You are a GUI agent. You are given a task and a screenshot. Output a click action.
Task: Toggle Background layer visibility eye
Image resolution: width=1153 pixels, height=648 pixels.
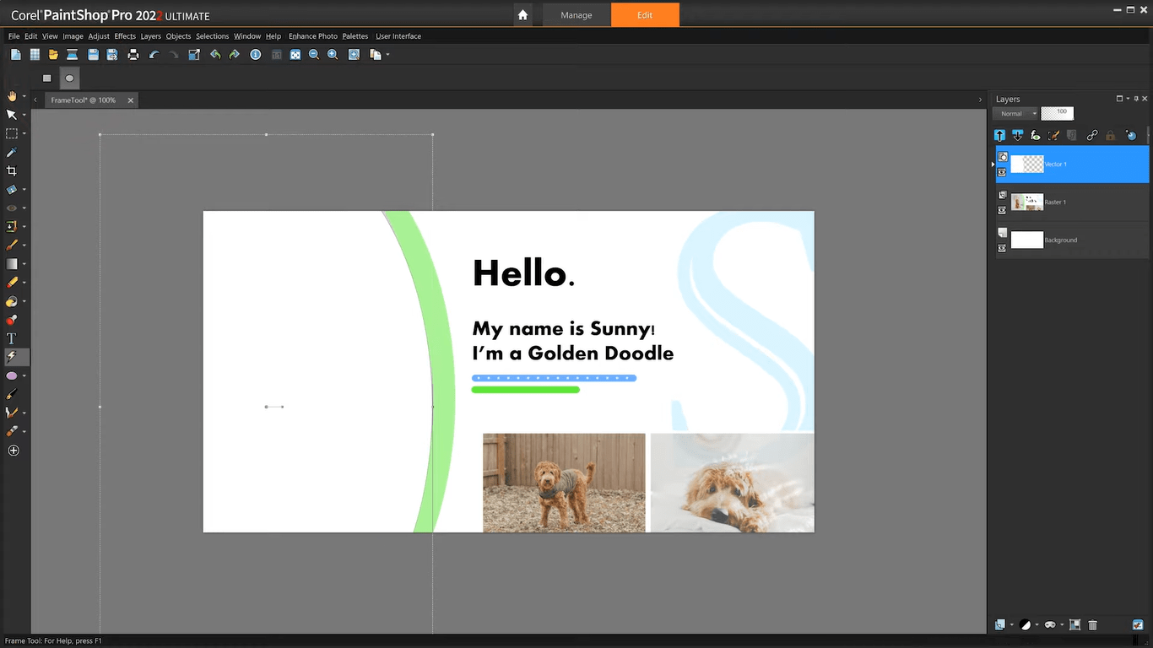point(1002,248)
